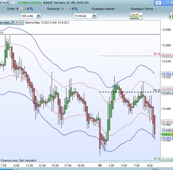Open Heikin-Ashi settings with the wrench icon

(12, 23)
